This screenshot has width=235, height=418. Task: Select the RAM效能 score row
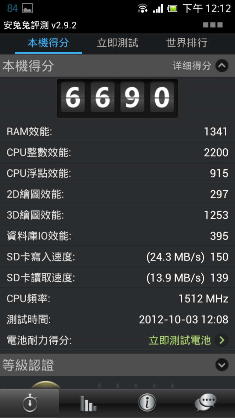tap(117, 131)
